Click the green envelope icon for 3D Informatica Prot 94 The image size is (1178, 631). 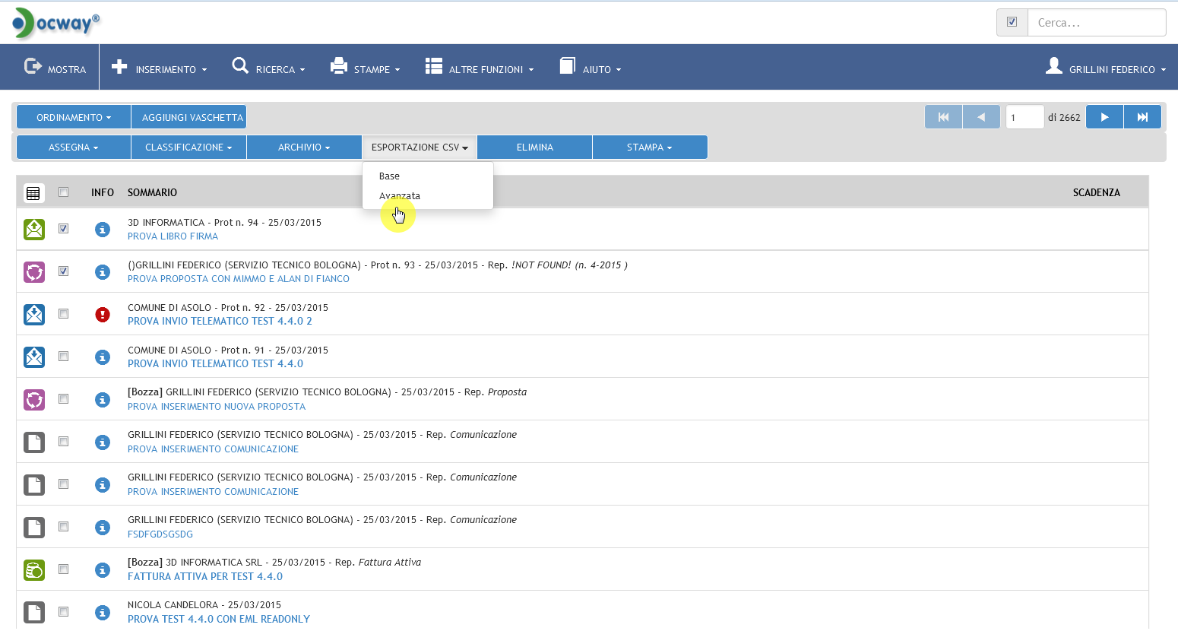pyautogui.click(x=34, y=229)
